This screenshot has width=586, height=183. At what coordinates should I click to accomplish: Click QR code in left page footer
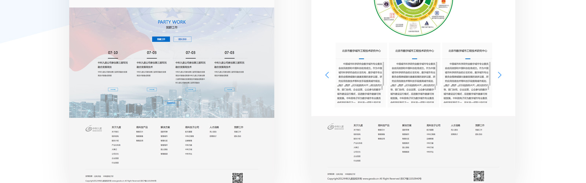(237, 178)
